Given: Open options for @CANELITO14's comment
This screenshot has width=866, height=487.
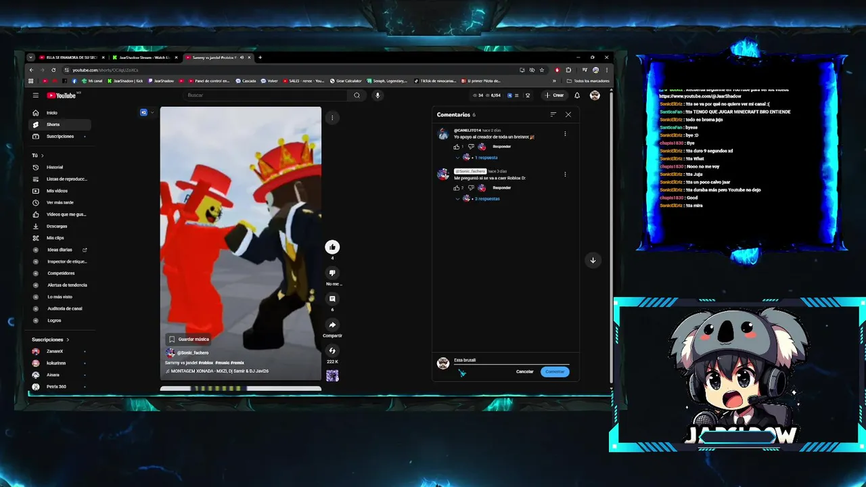Looking at the screenshot, I should click(565, 134).
